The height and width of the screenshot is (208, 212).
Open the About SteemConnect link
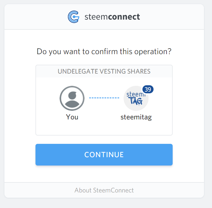[x=104, y=190]
